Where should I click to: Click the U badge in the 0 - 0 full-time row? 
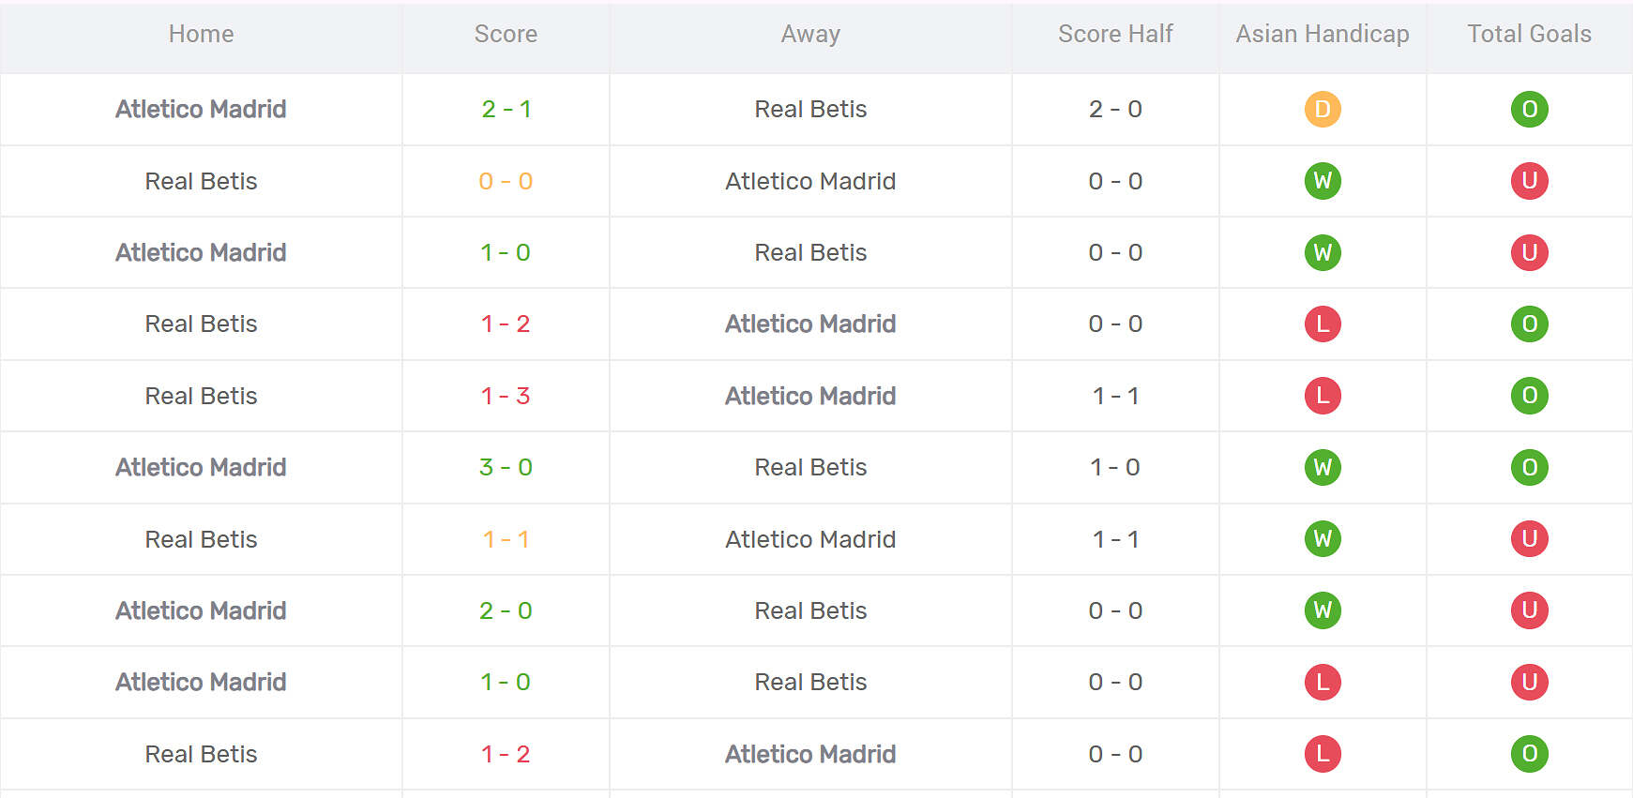(1529, 181)
